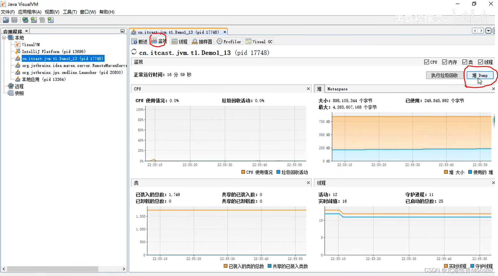Viewport: 498px width, 276px height.
Task: Close the 类 classes chart panel
Action: tap(308, 183)
